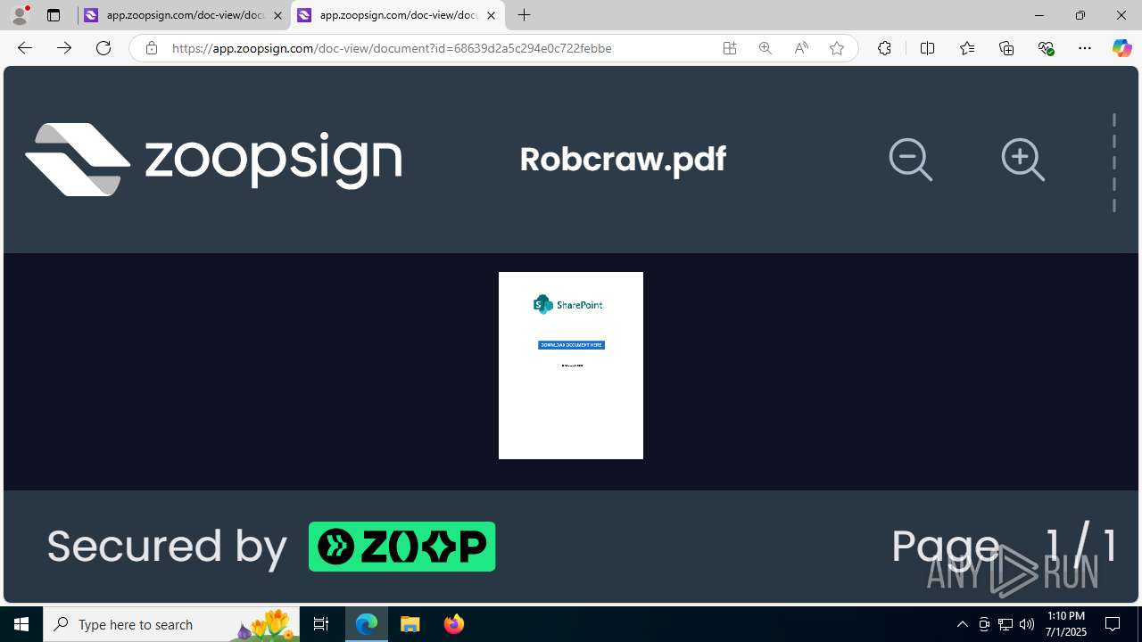Open the Robcraw.pdf document page thumbnail
The width and height of the screenshot is (1142, 642).
(571, 366)
